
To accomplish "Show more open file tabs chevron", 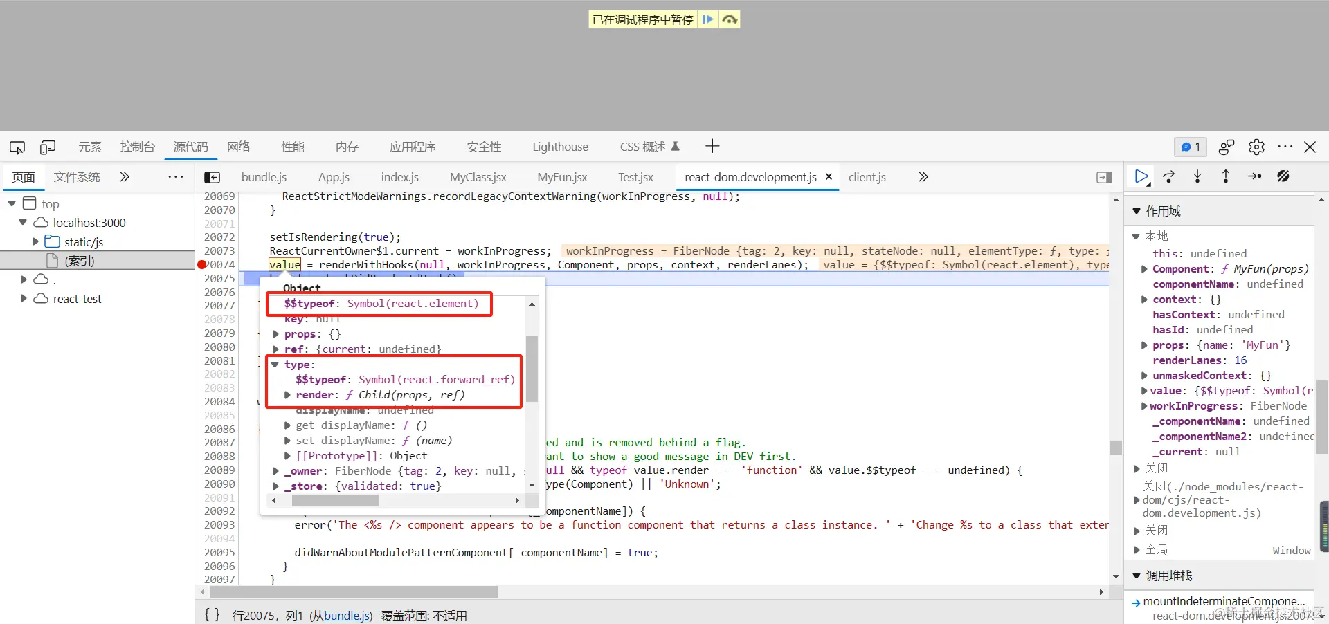I will click(x=923, y=176).
